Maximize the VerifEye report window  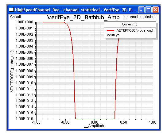click(148, 10)
